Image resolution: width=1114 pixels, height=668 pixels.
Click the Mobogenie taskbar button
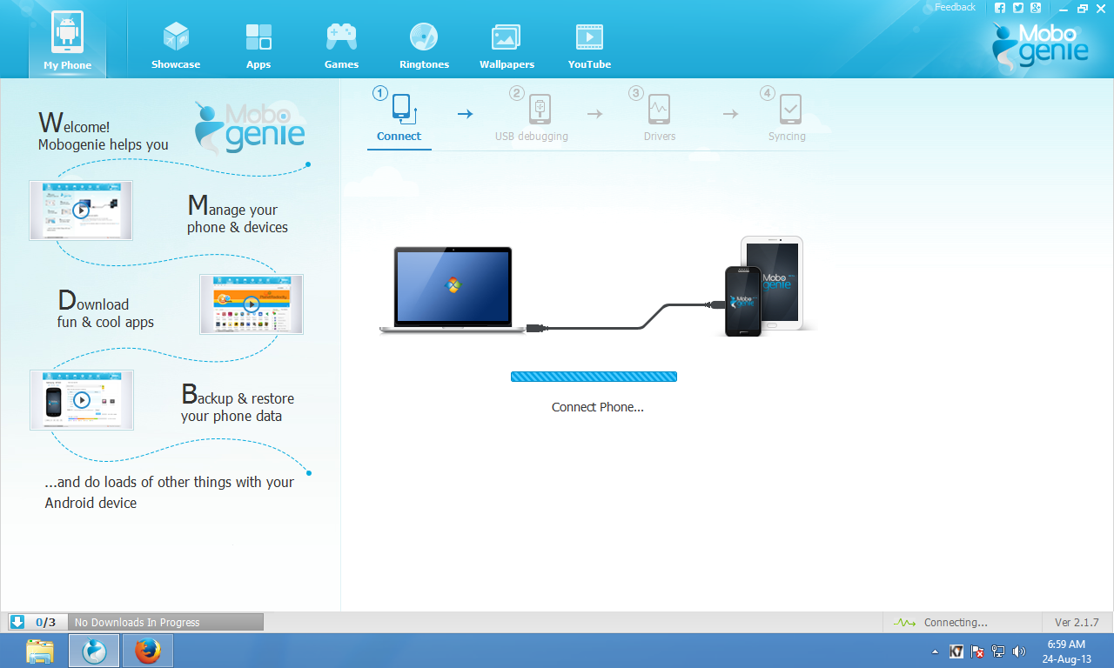coord(94,651)
